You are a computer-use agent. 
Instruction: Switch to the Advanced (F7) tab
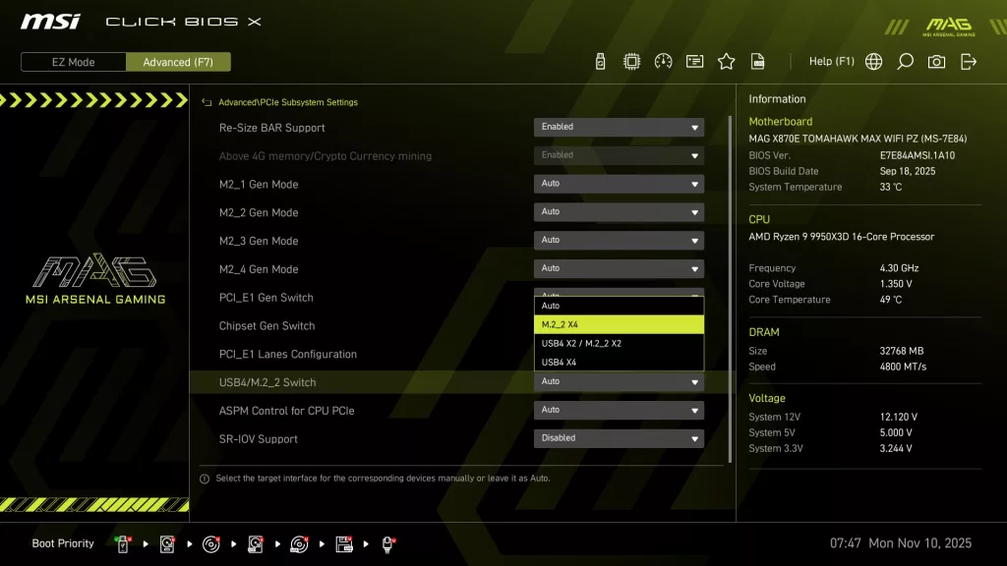pos(178,61)
